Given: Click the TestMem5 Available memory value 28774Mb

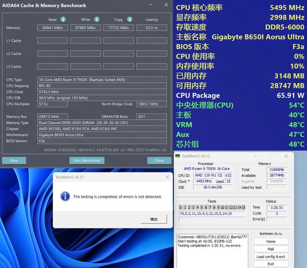Looking at the screenshot, I should point(277,175).
